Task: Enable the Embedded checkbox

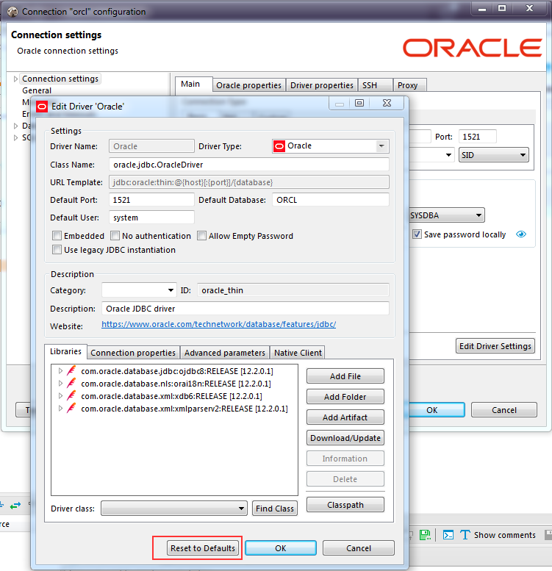Action: click(57, 236)
